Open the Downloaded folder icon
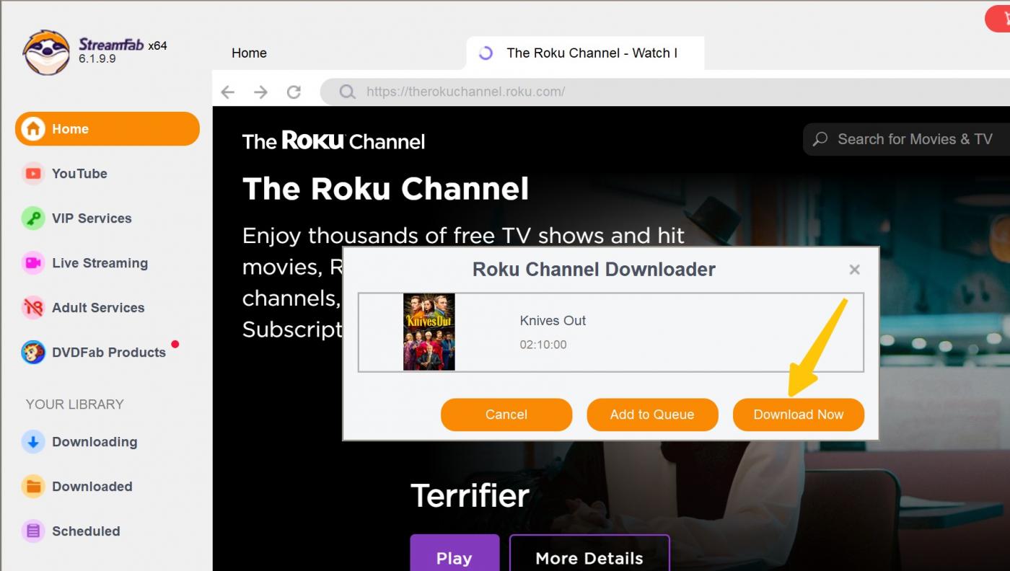Image resolution: width=1010 pixels, height=571 pixels. tap(32, 487)
